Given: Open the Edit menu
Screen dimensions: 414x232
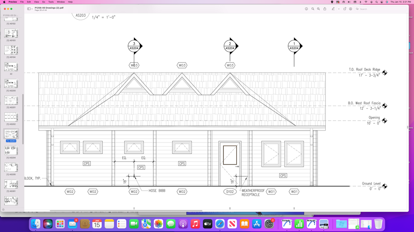Looking at the screenshot, I should point(29,2).
